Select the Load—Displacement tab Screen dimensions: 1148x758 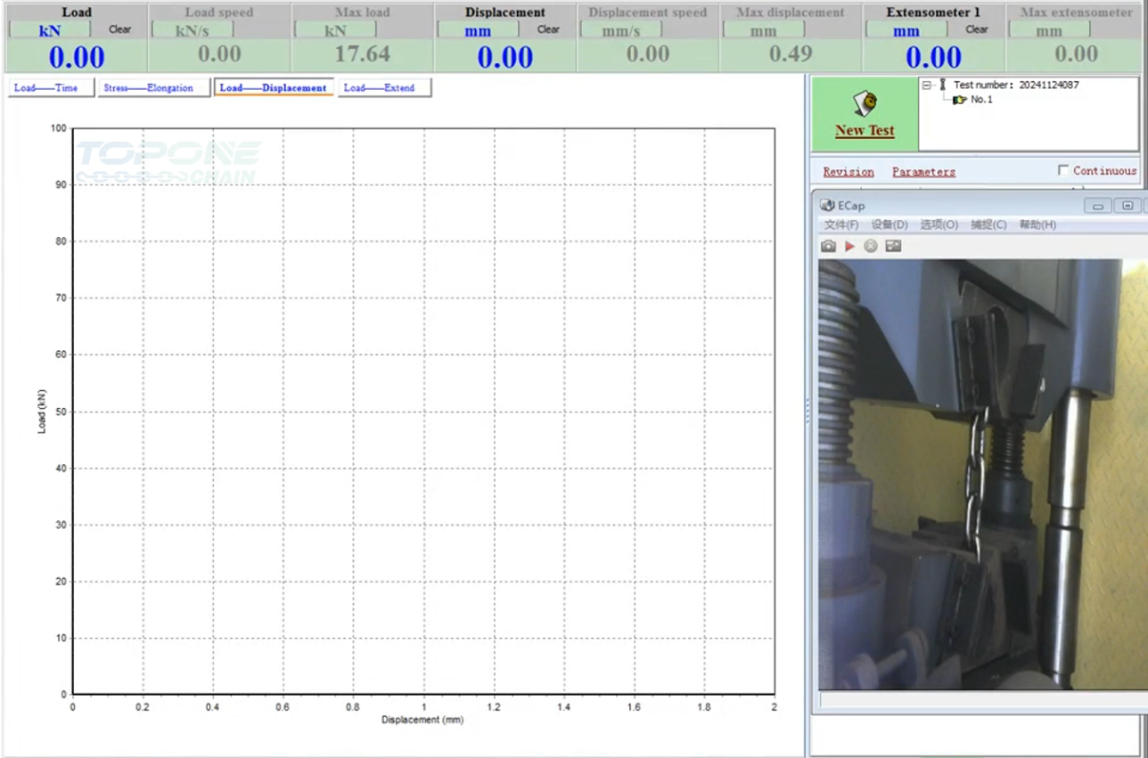273,88
